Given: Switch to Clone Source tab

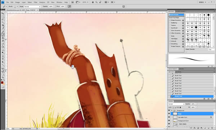Looking at the screenshot, I should click(x=180, y=12).
